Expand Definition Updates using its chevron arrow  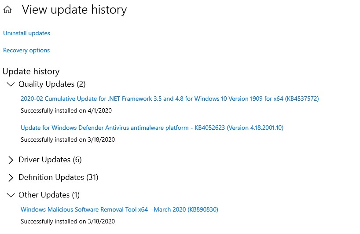point(11,178)
